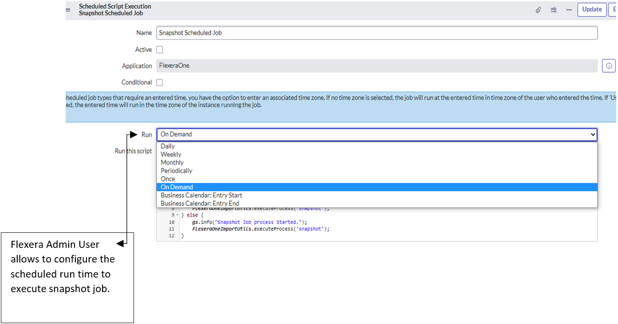Select Daily from the Run list
Viewport: 618px width, 324px height.
tap(168, 146)
